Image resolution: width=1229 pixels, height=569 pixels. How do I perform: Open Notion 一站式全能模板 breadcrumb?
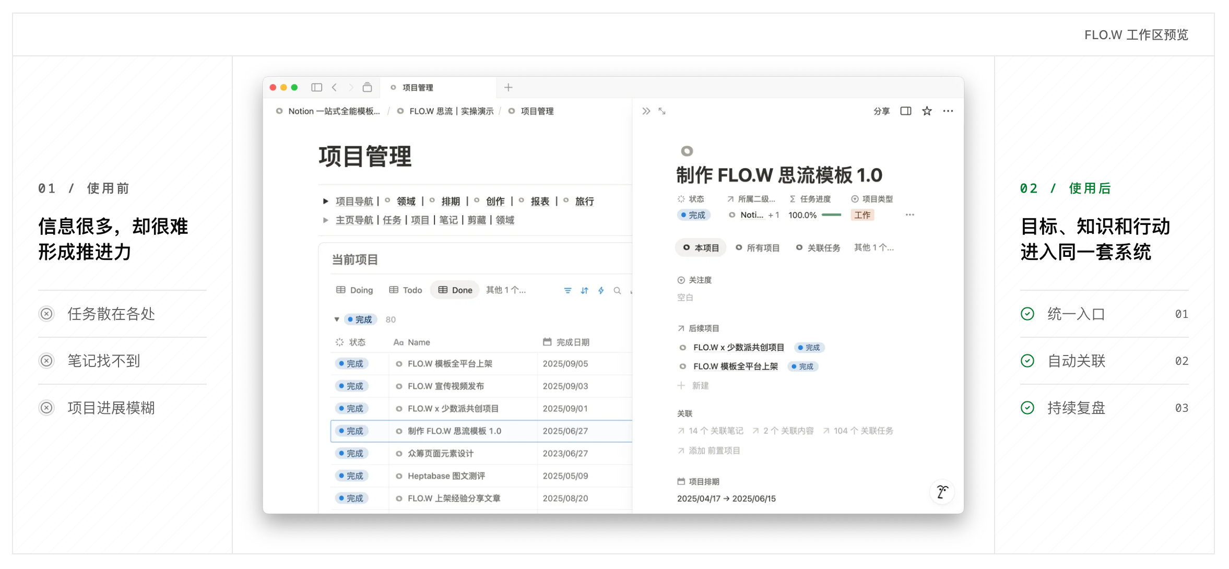(x=328, y=111)
